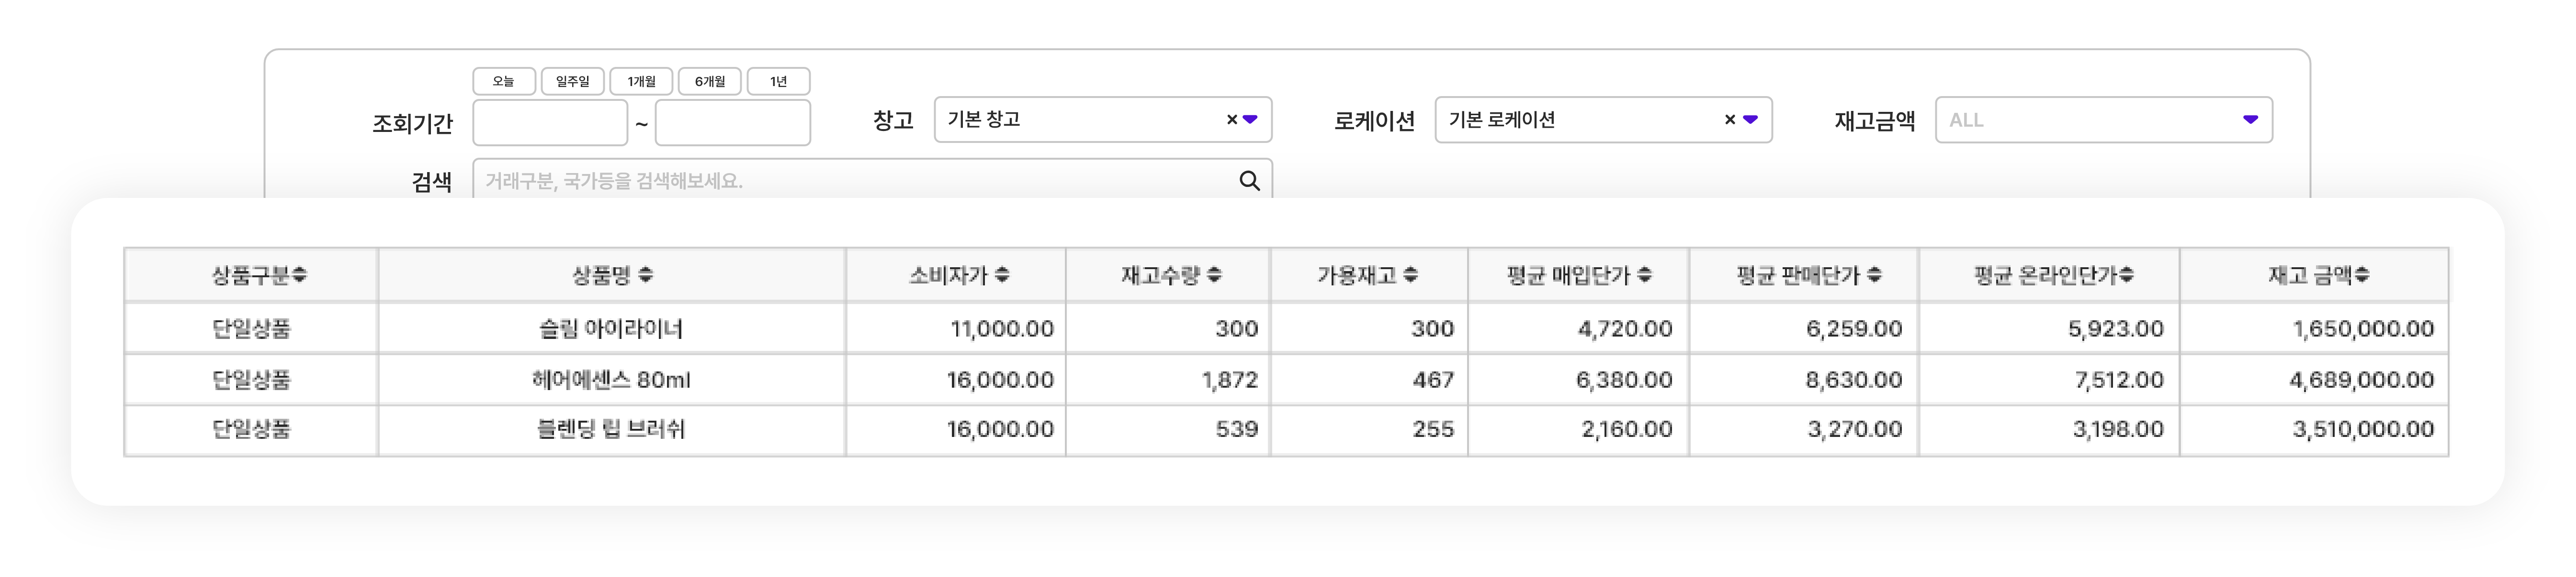Clear the 창고 selection with X

pos(1232,120)
